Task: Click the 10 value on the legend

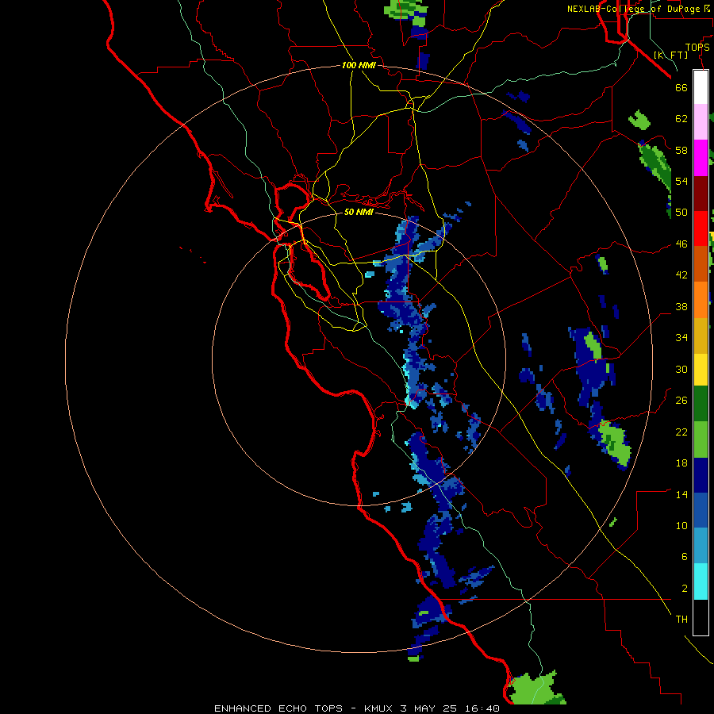Action: [x=681, y=526]
